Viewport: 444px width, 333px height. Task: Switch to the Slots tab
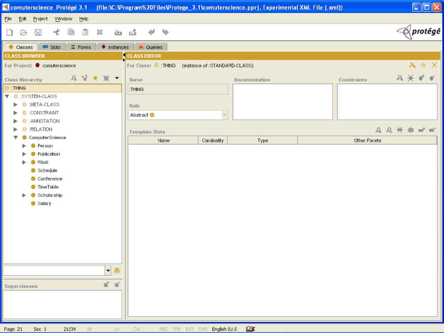(x=52, y=47)
